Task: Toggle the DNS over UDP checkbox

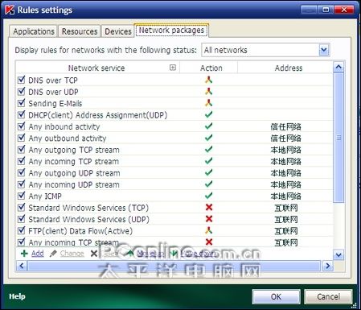Action: (x=21, y=92)
